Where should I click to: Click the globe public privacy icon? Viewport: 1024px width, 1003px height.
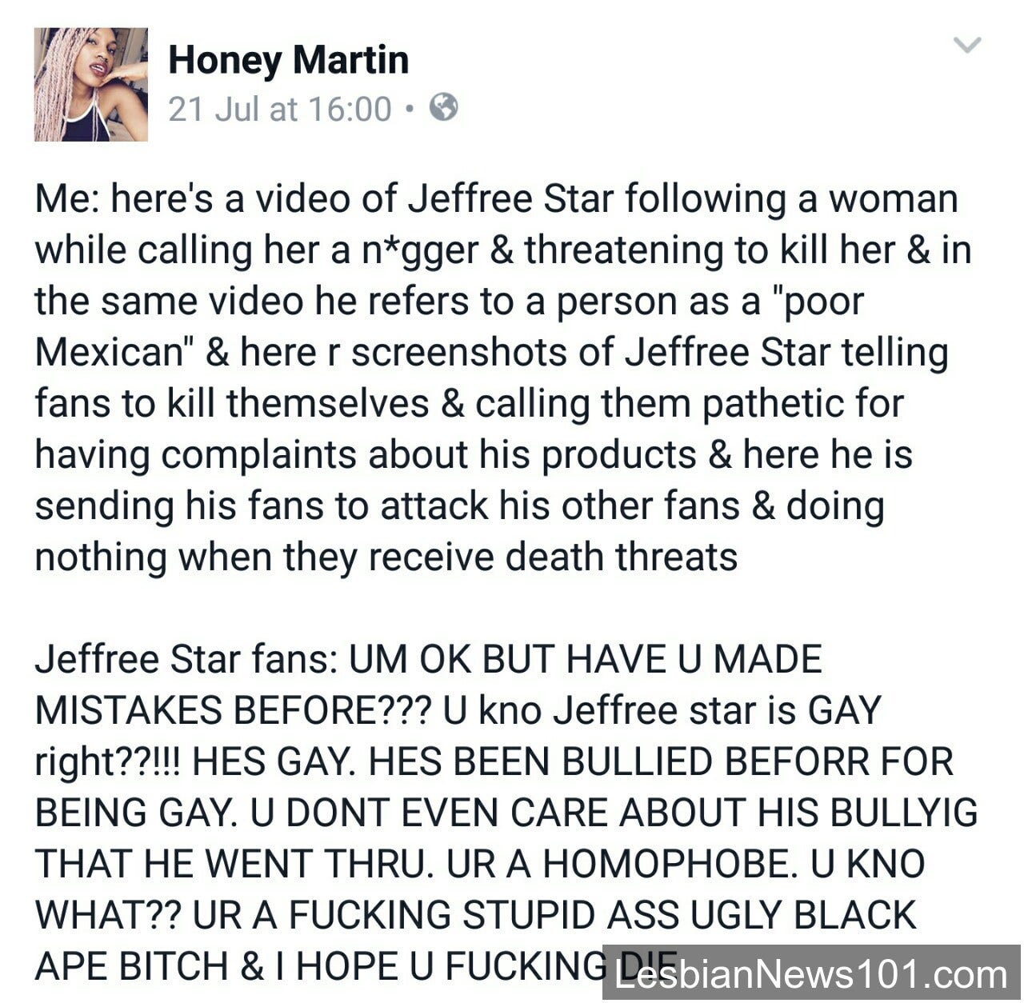coord(444,107)
